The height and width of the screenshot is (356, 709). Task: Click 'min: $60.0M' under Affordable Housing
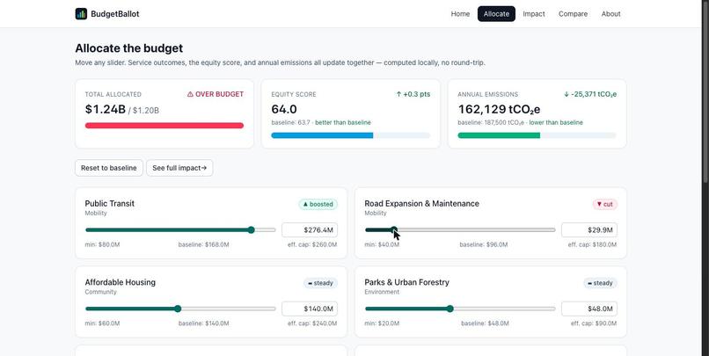pos(102,323)
